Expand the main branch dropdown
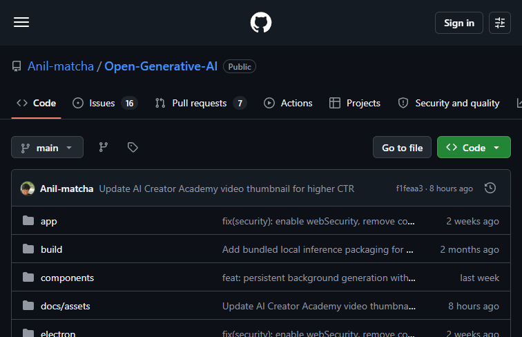Screen dimensions: 522x337 [x=47, y=147]
